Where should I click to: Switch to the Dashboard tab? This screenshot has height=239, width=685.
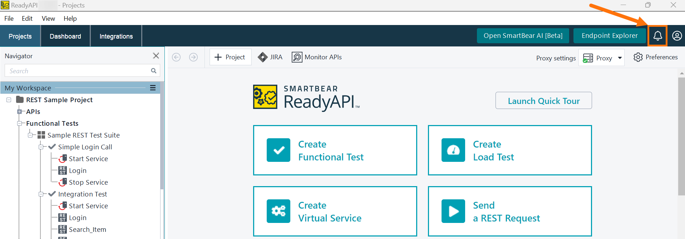click(x=65, y=36)
